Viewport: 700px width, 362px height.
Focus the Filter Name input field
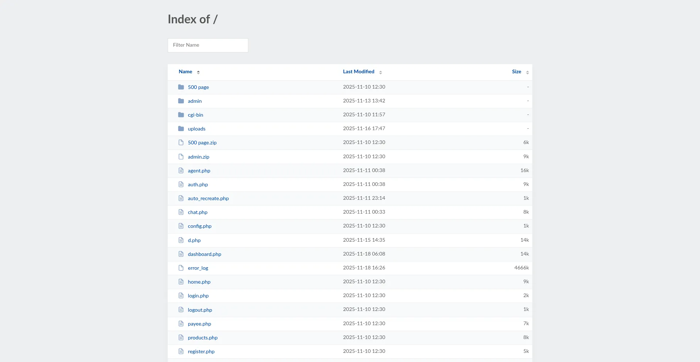(x=208, y=45)
